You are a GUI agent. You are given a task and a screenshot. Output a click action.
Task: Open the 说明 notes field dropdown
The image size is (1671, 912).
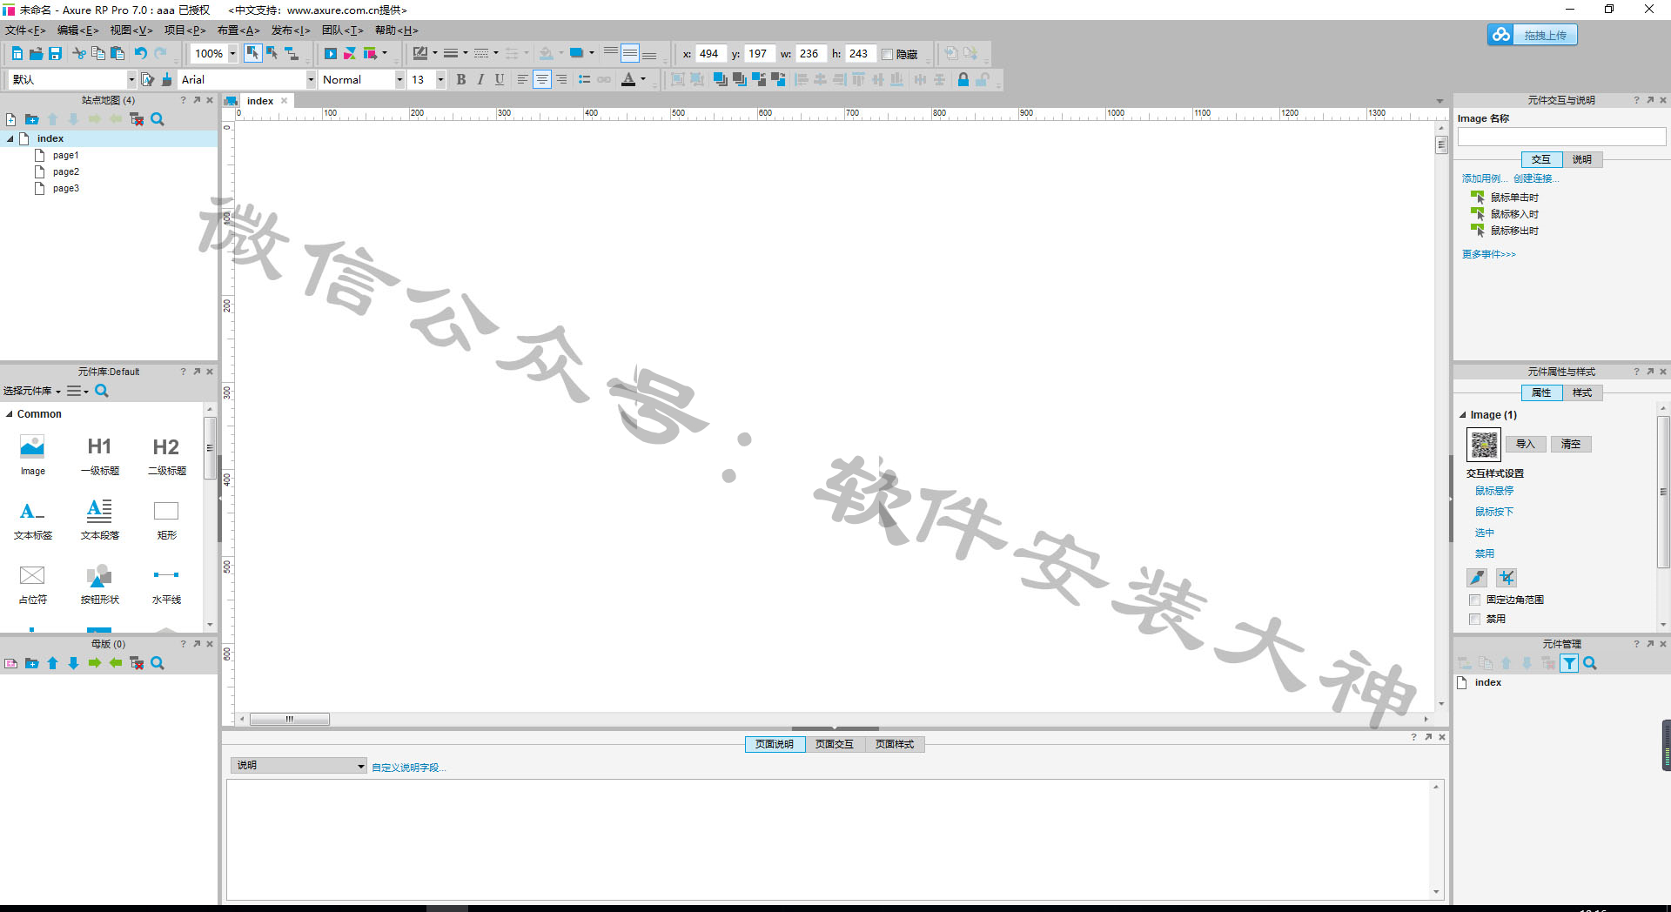[x=299, y=765]
